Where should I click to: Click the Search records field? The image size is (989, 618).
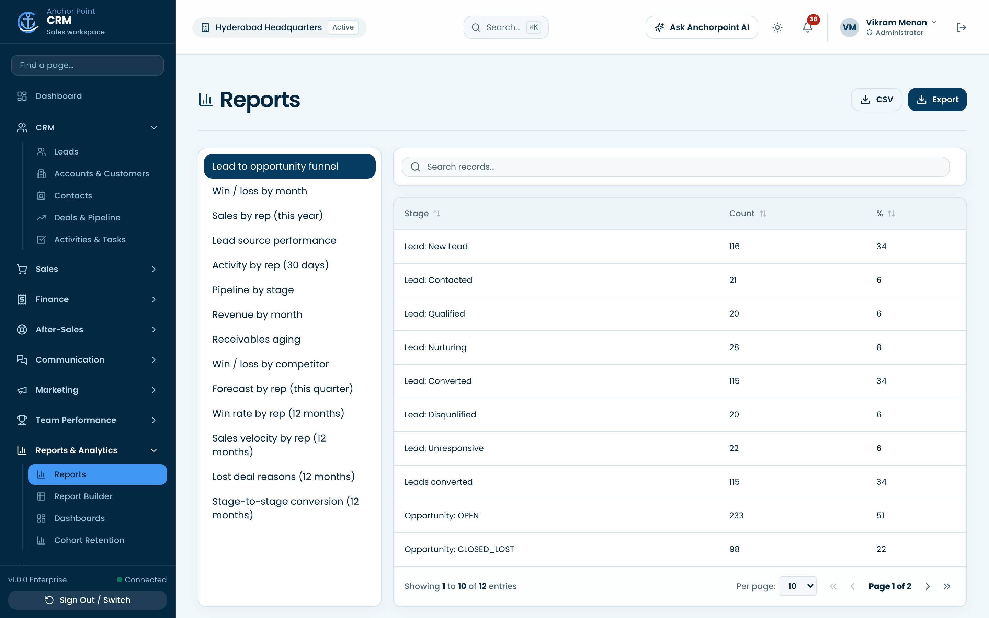tap(675, 167)
